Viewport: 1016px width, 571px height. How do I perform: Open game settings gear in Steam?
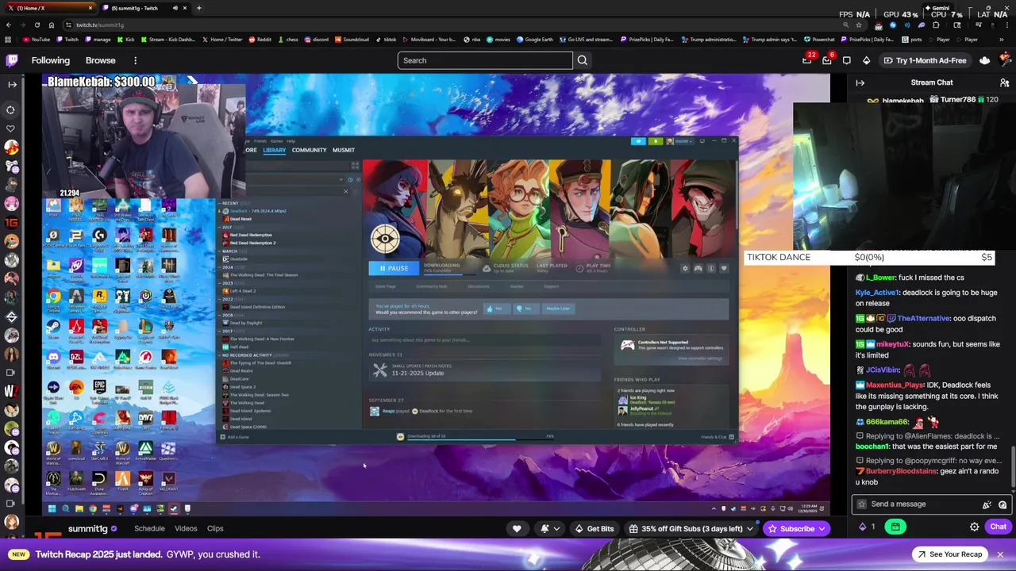(685, 269)
